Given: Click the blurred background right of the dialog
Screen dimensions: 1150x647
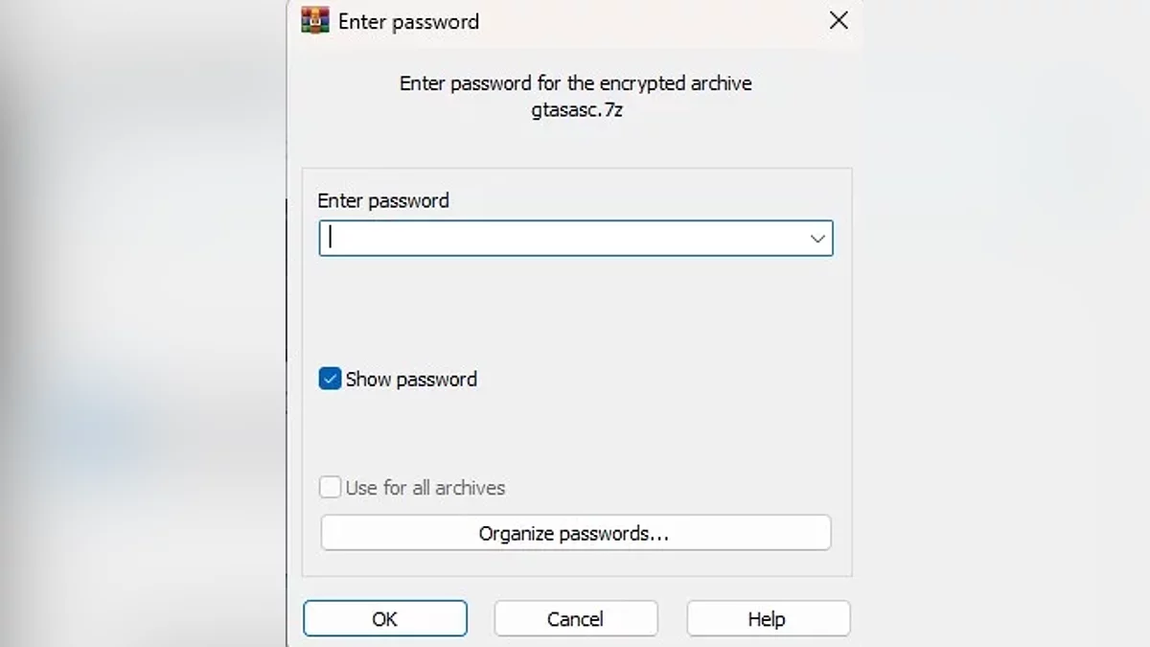Looking at the screenshot, I should [x=1006, y=326].
